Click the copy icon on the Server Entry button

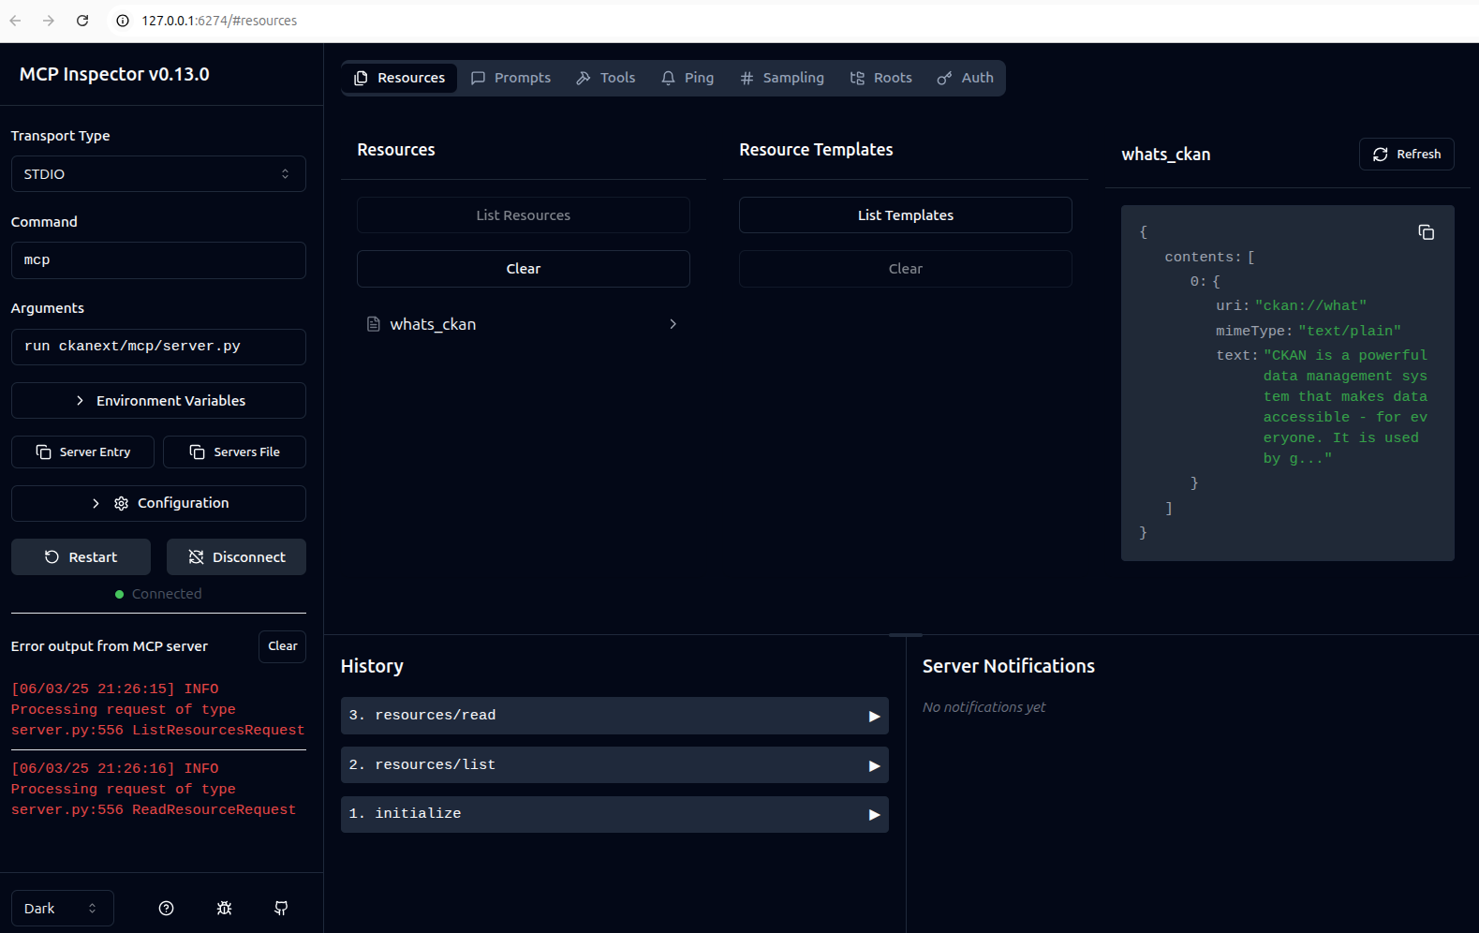[x=44, y=452]
